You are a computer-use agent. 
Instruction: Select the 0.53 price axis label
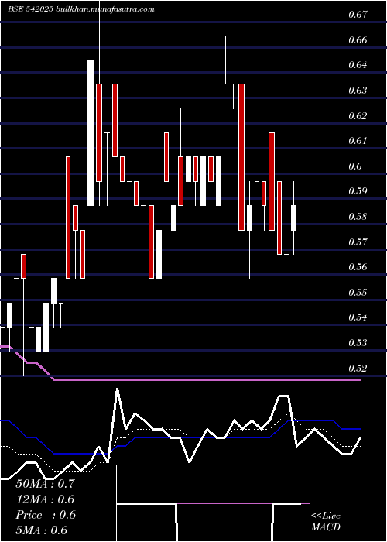point(358,343)
